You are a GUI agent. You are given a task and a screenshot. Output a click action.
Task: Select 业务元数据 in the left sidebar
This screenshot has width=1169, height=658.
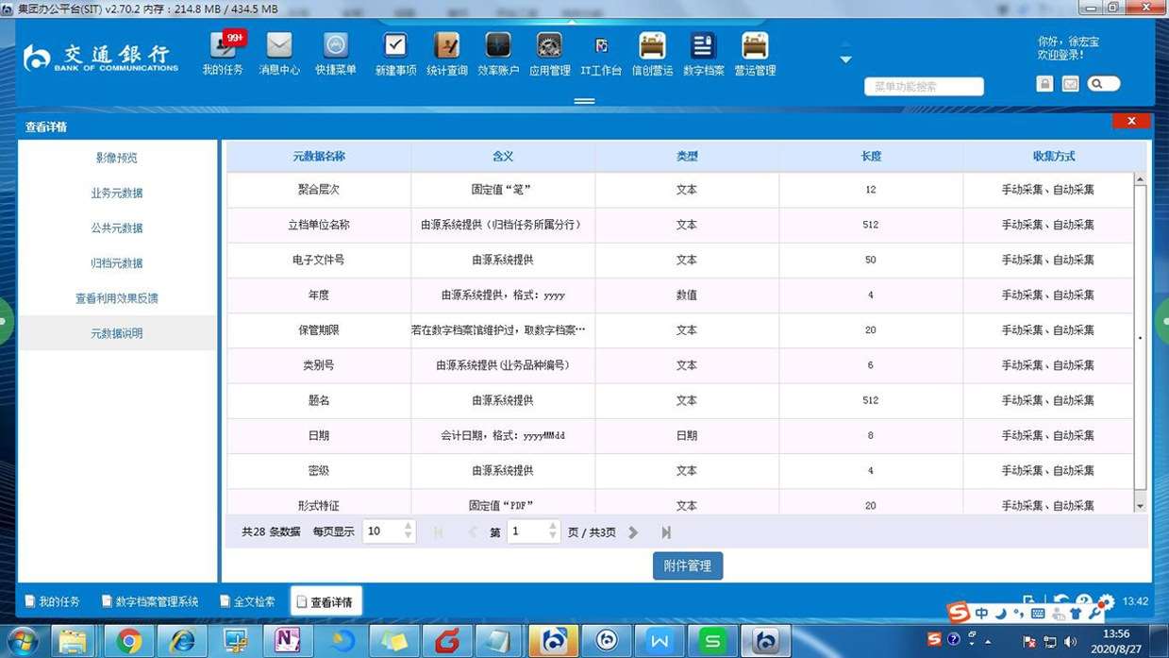pyautogui.click(x=117, y=194)
